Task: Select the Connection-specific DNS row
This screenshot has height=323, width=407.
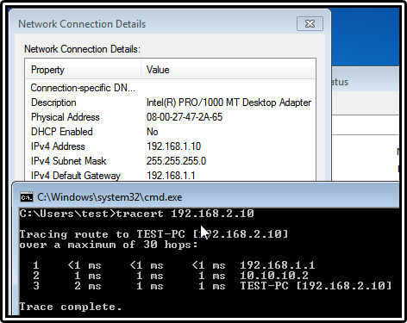Action: coord(171,88)
